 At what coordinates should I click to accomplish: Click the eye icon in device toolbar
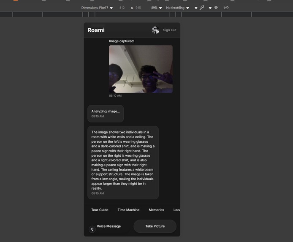216,8
